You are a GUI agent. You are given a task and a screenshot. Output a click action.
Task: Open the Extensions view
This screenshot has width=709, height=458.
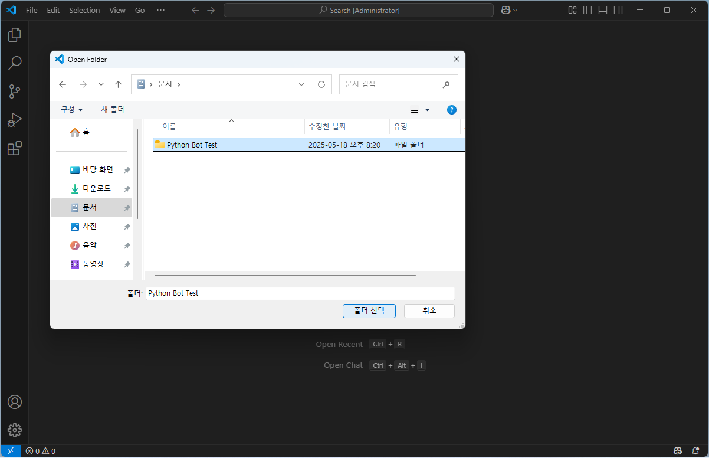tap(15, 148)
